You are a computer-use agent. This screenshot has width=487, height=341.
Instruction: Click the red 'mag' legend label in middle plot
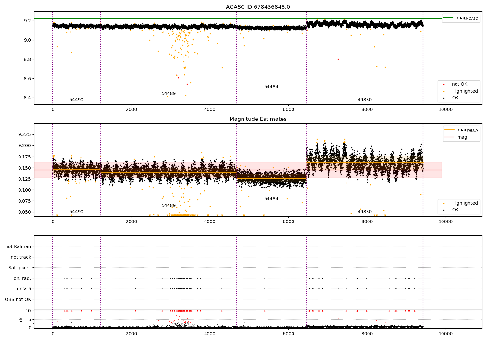(462, 137)
